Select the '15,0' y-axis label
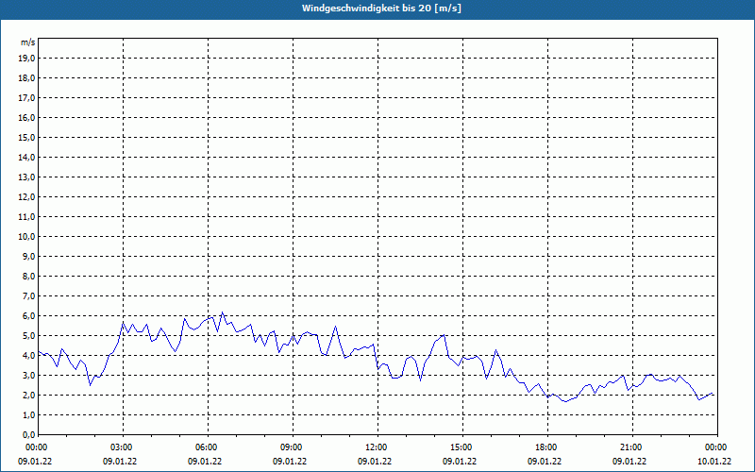 (x=26, y=137)
